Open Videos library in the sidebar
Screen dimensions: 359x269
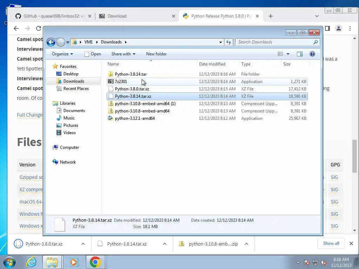click(69, 133)
